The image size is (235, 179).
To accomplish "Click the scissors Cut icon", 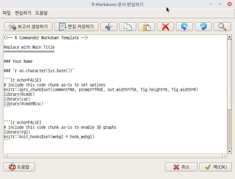I will (109, 27).
